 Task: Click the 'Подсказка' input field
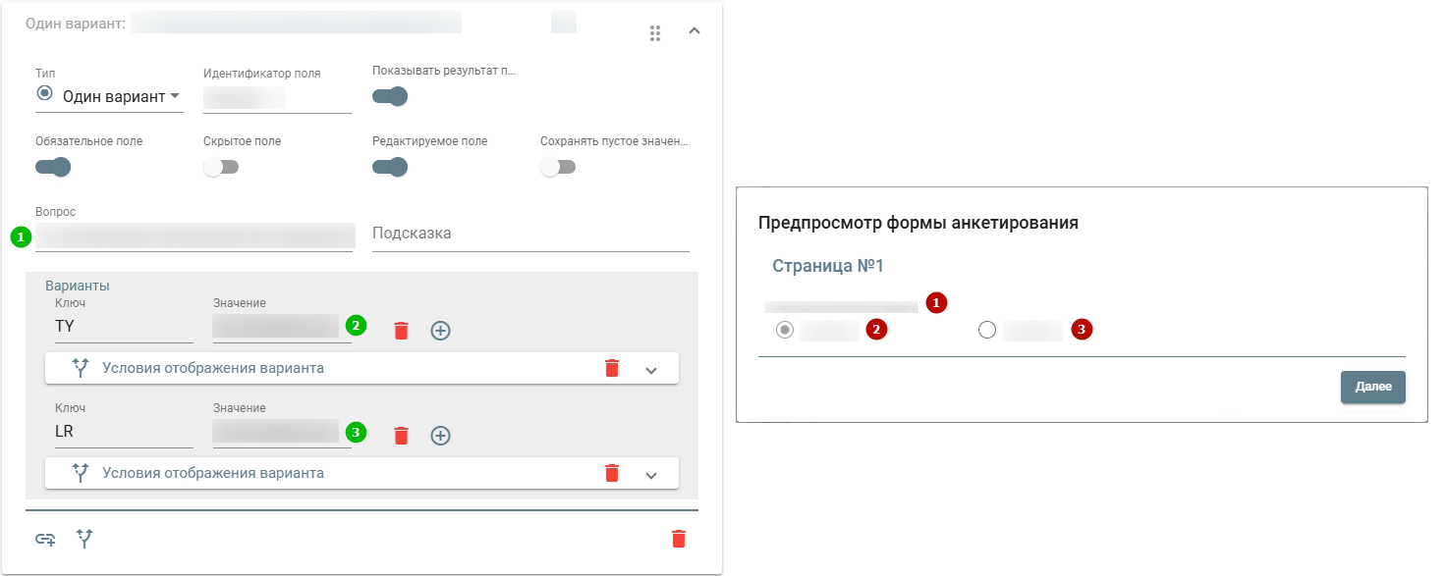(530, 234)
